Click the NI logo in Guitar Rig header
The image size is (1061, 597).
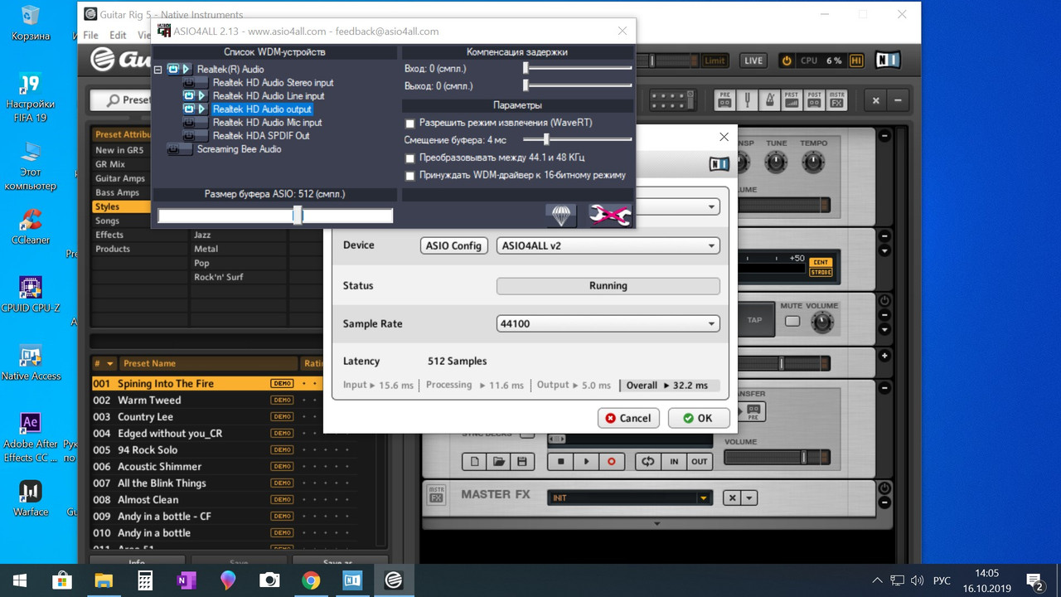pyautogui.click(x=886, y=61)
